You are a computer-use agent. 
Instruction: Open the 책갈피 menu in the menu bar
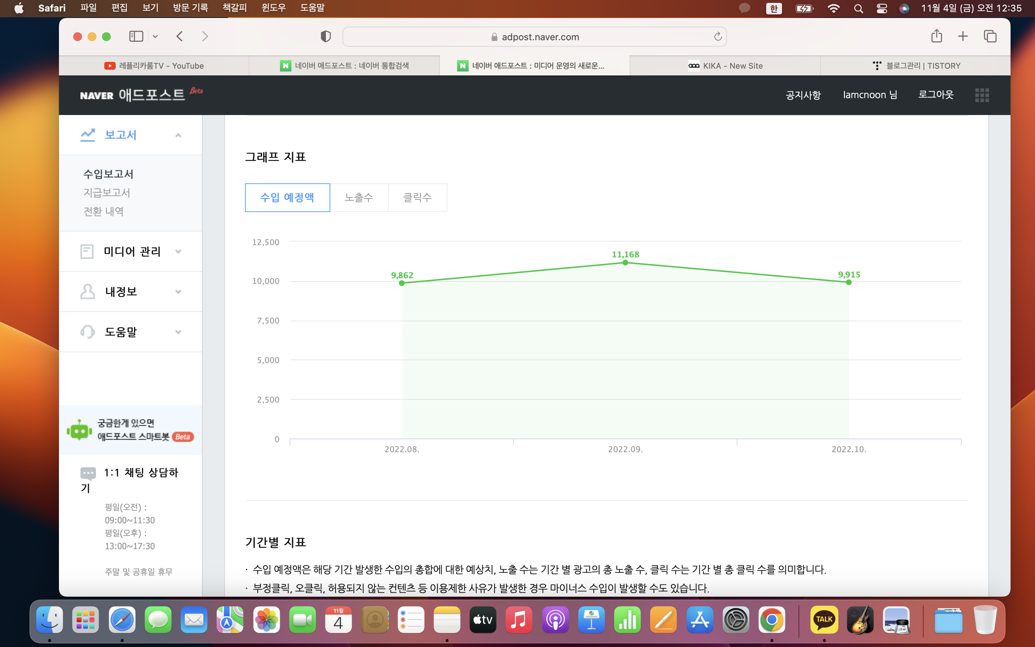(234, 8)
